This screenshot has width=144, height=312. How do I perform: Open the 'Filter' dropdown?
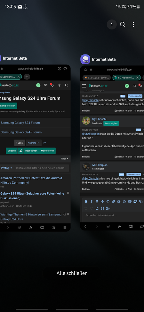[x=64, y=159]
